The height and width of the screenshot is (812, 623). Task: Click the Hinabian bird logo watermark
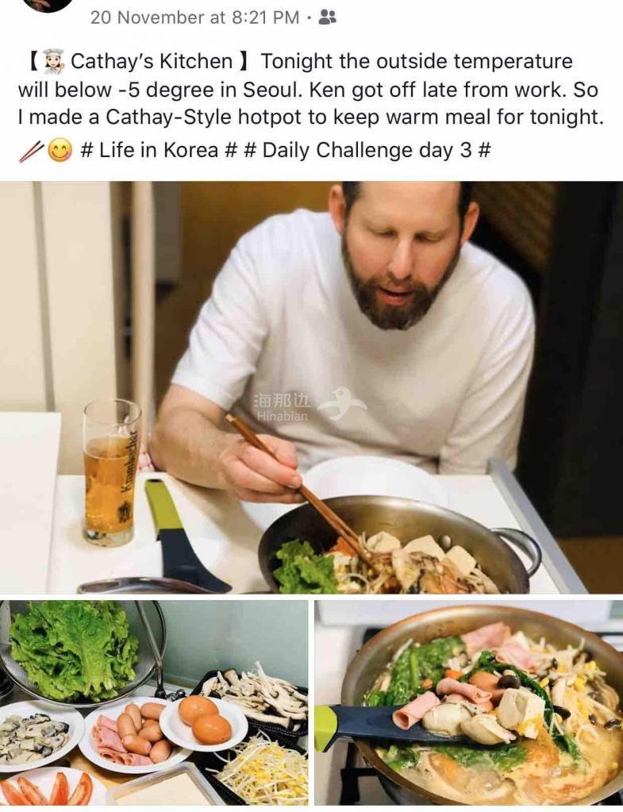click(x=342, y=403)
